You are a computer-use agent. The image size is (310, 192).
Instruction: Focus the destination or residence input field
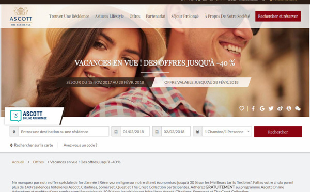[x=64, y=132]
